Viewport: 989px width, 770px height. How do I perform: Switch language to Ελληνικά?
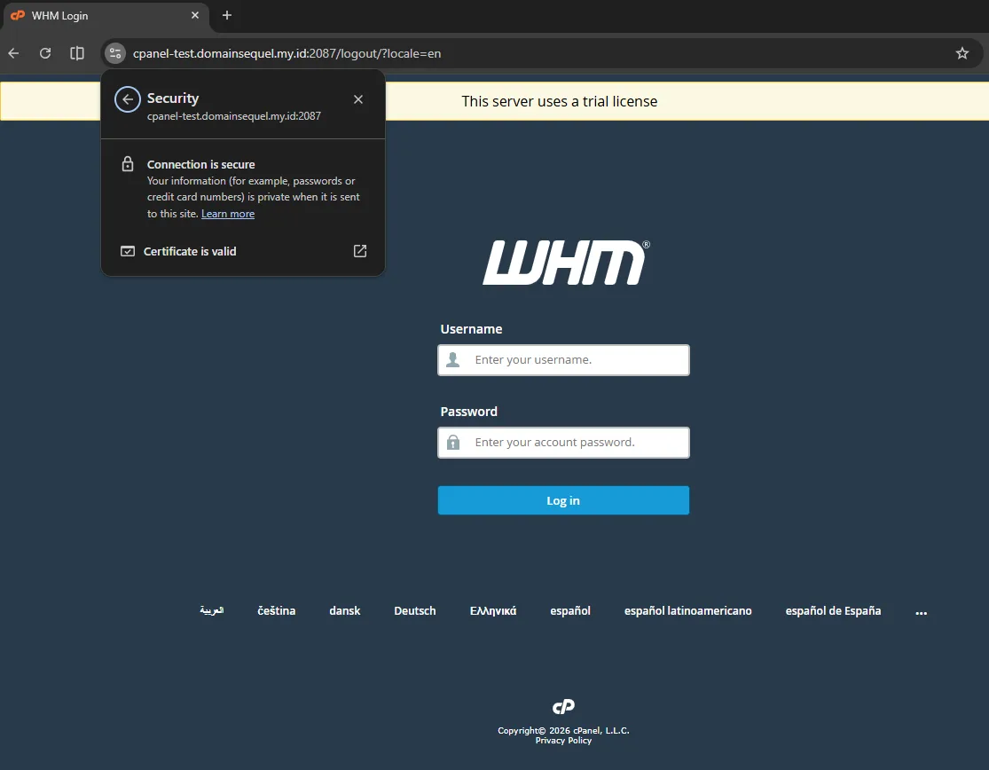(493, 610)
